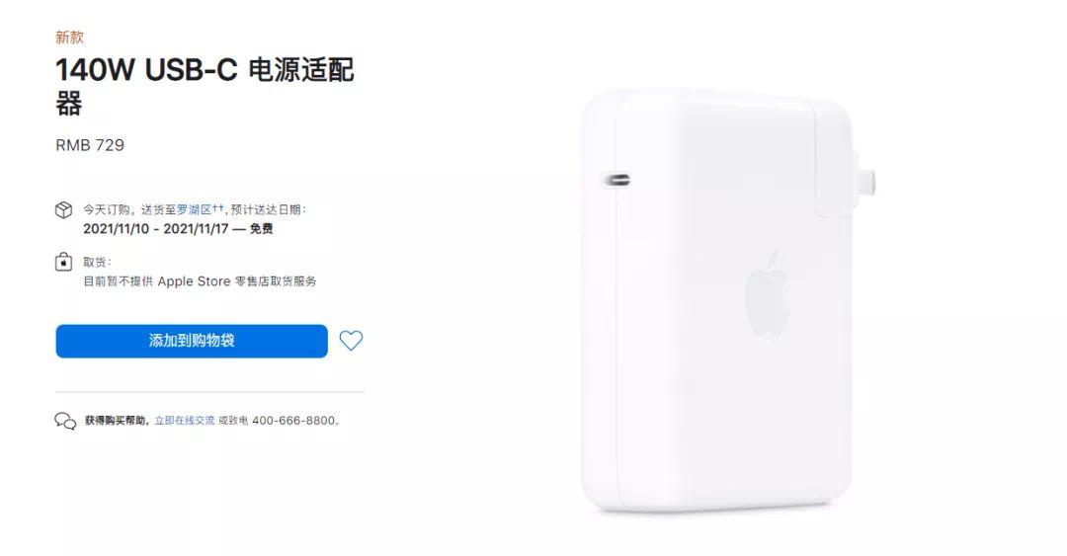Click the 140W USB-C 电源适配器 product title

point(205,87)
